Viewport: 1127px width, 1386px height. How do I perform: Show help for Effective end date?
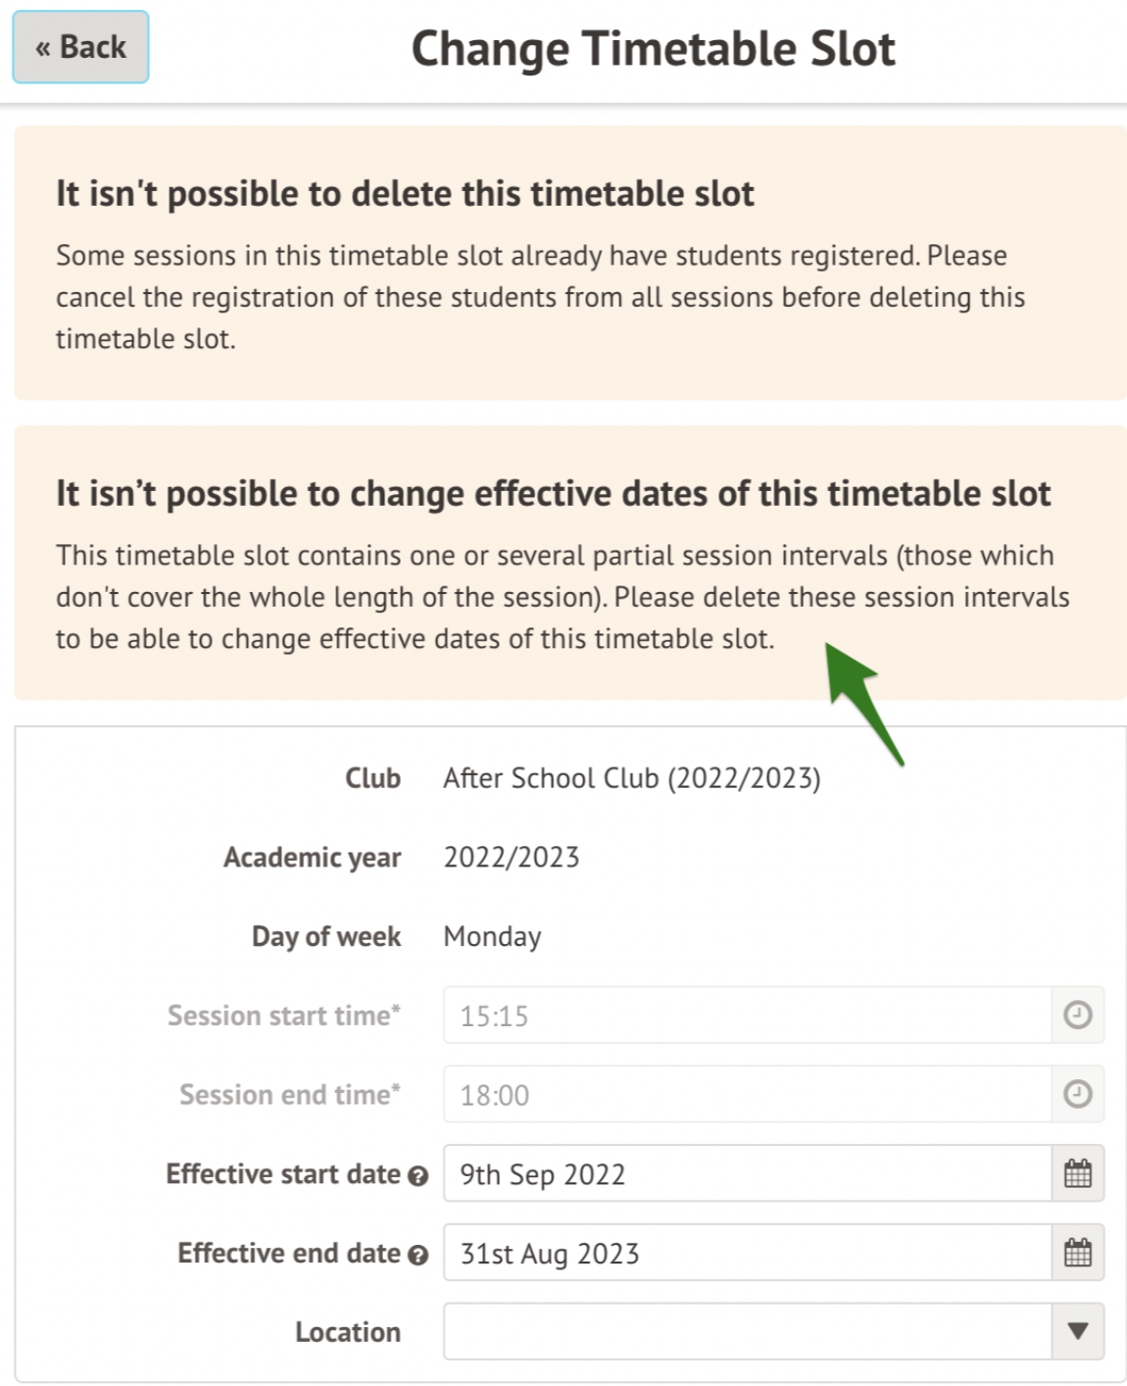[418, 1255]
